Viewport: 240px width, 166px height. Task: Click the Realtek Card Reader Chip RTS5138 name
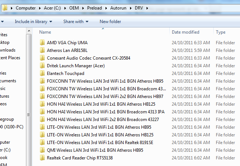coord(80,158)
